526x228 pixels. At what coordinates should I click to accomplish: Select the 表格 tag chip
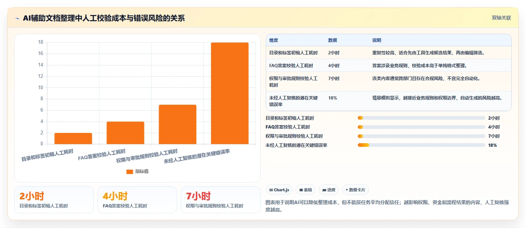pos(305,190)
